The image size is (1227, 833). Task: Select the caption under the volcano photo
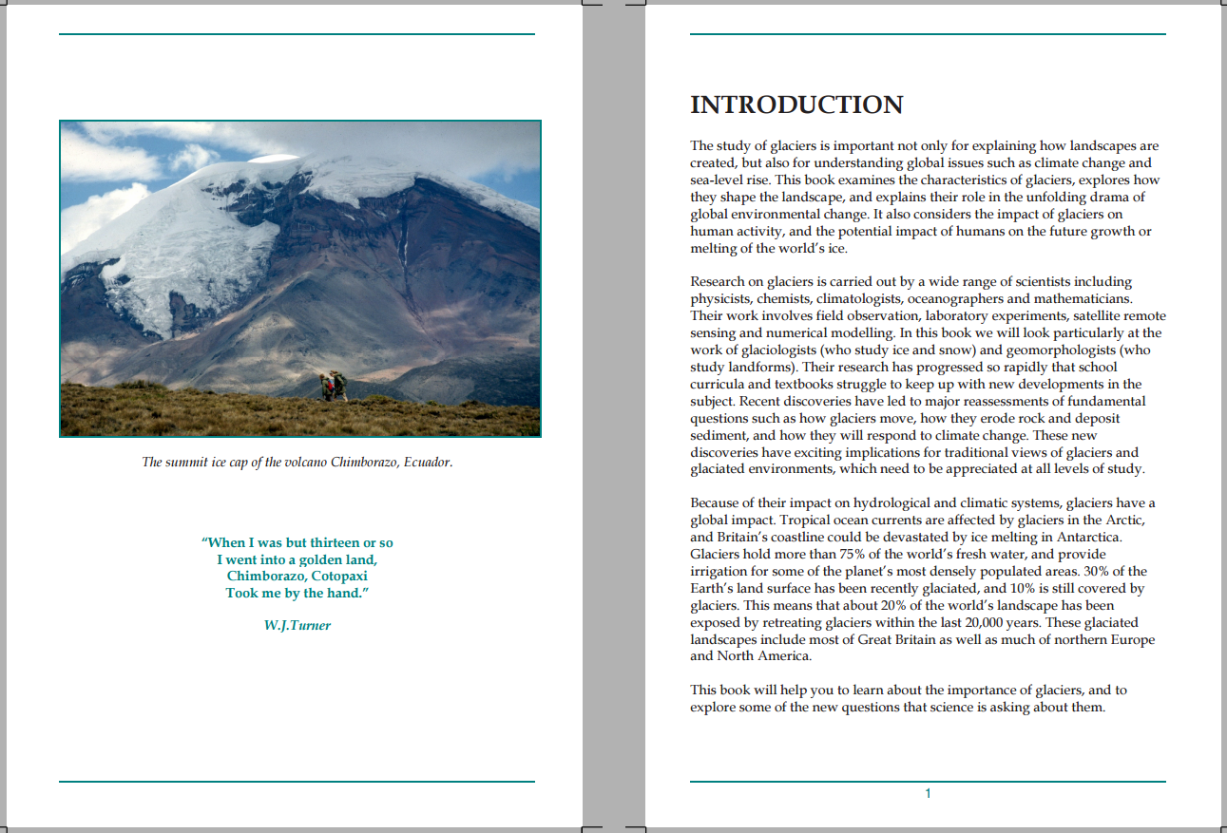(x=297, y=463)
